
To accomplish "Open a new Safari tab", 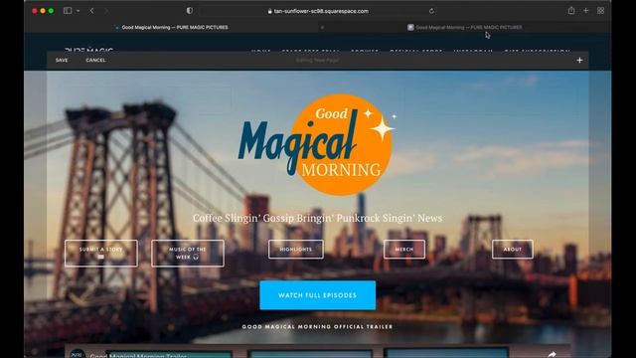I will pos(585,11).
